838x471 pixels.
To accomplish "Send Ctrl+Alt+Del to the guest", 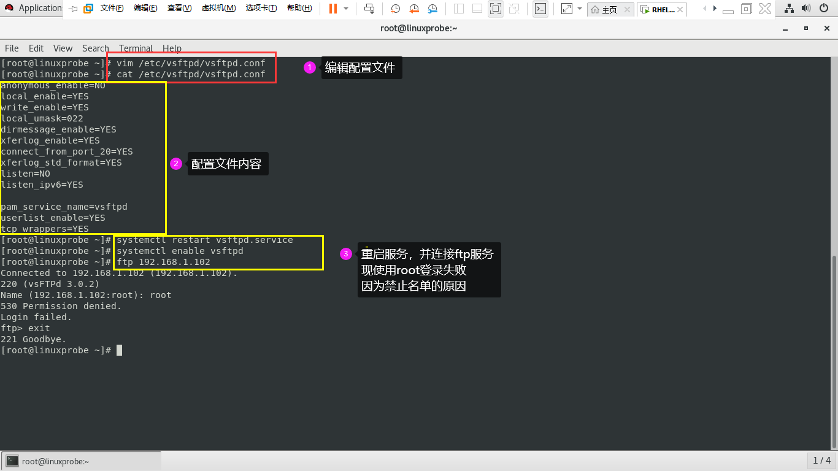I will [369, 9].
